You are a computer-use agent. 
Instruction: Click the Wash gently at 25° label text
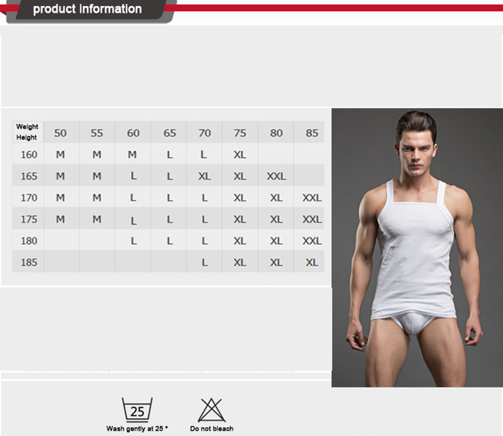(137, 426)
